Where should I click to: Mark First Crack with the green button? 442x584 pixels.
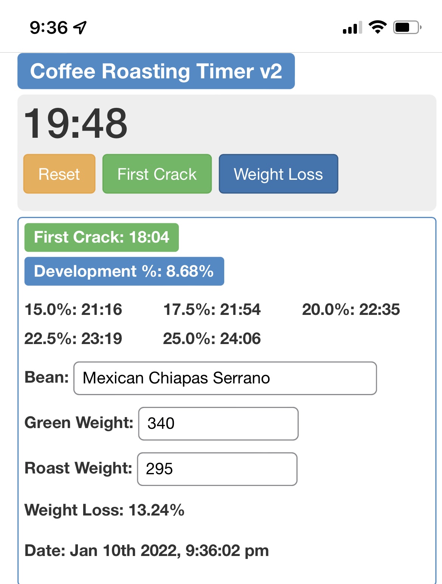pyautogui.click(x=157, y=174)
